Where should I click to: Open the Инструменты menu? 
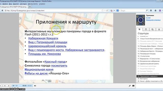(33, 4)
